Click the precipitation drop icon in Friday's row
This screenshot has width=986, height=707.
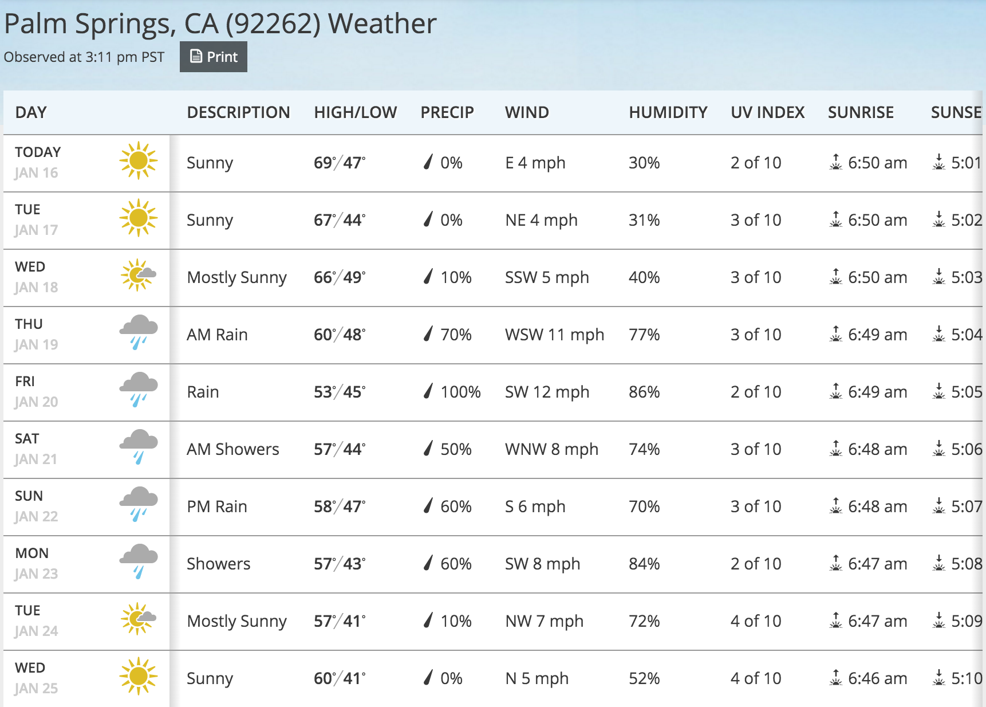(428, 391)
